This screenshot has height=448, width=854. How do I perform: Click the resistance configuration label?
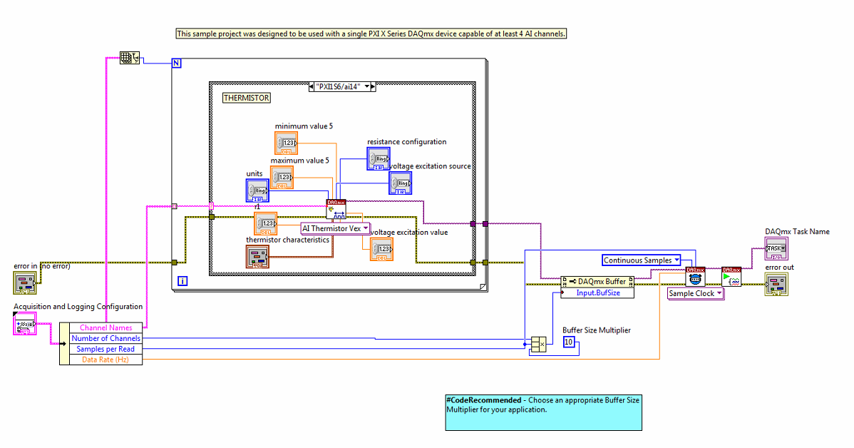[407, 142]
